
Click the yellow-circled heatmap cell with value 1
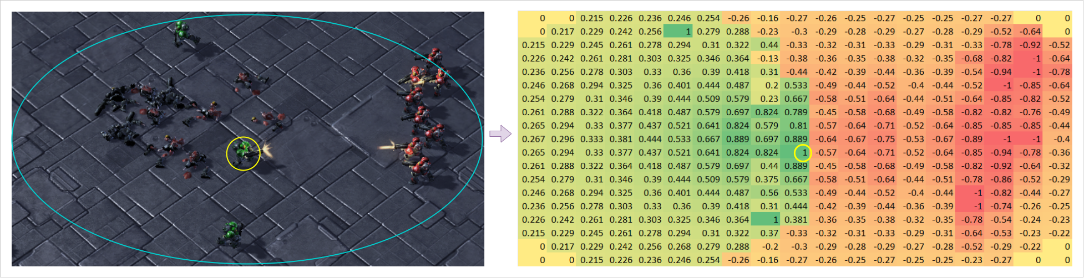tap(794, 152)
